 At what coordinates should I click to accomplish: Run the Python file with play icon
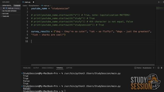click(159, 2)
